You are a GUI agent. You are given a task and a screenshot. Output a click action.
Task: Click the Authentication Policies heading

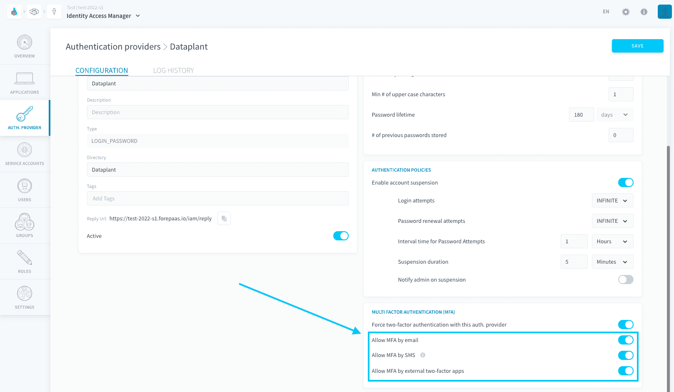pyautogui.click(x=401, y=170)
